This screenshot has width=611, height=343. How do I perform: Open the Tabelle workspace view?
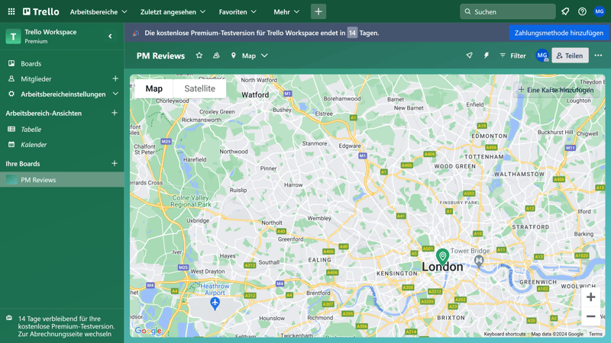point(31,130)
